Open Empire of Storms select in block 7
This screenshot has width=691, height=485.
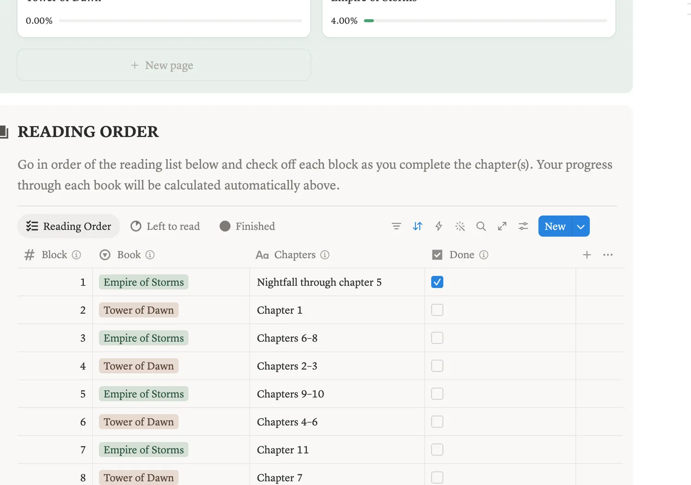144,450
